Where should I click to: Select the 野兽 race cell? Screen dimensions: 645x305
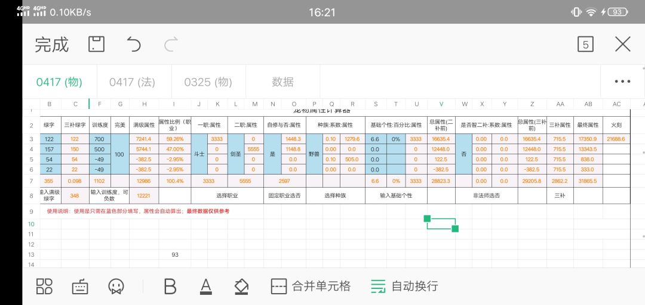click(x=314, y=154)
